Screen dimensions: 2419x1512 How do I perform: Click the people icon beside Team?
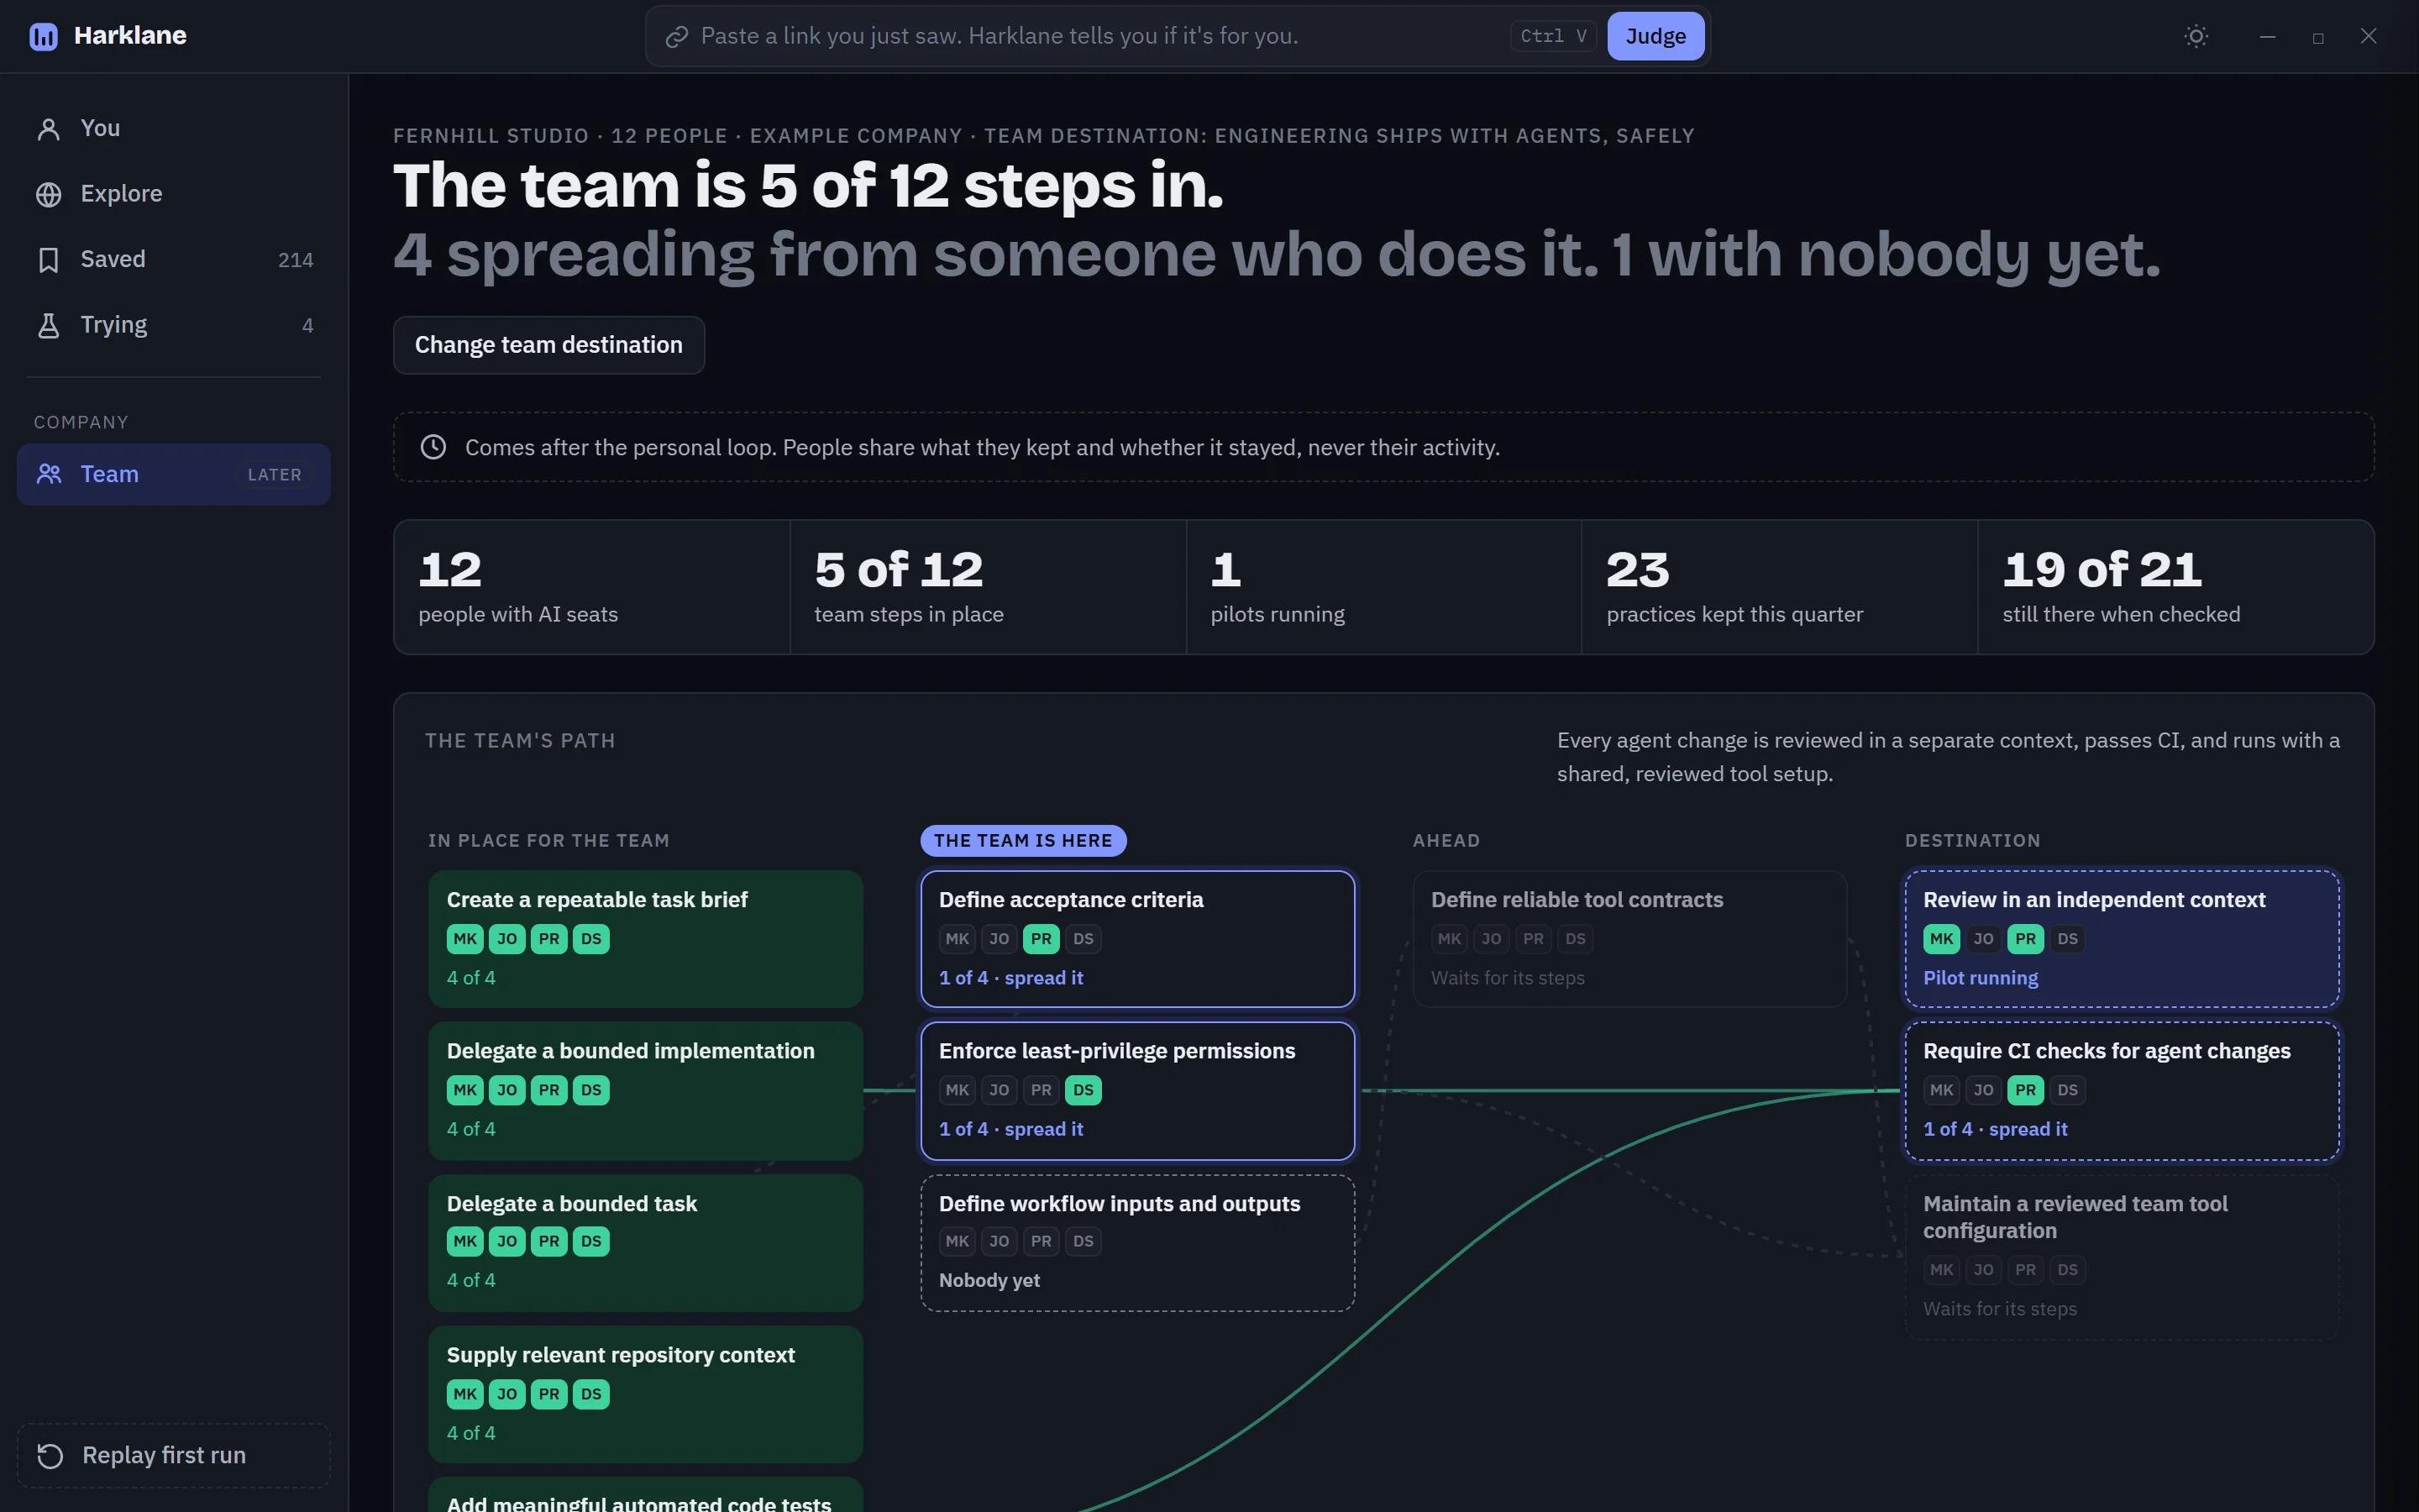(x=48, y=474)
